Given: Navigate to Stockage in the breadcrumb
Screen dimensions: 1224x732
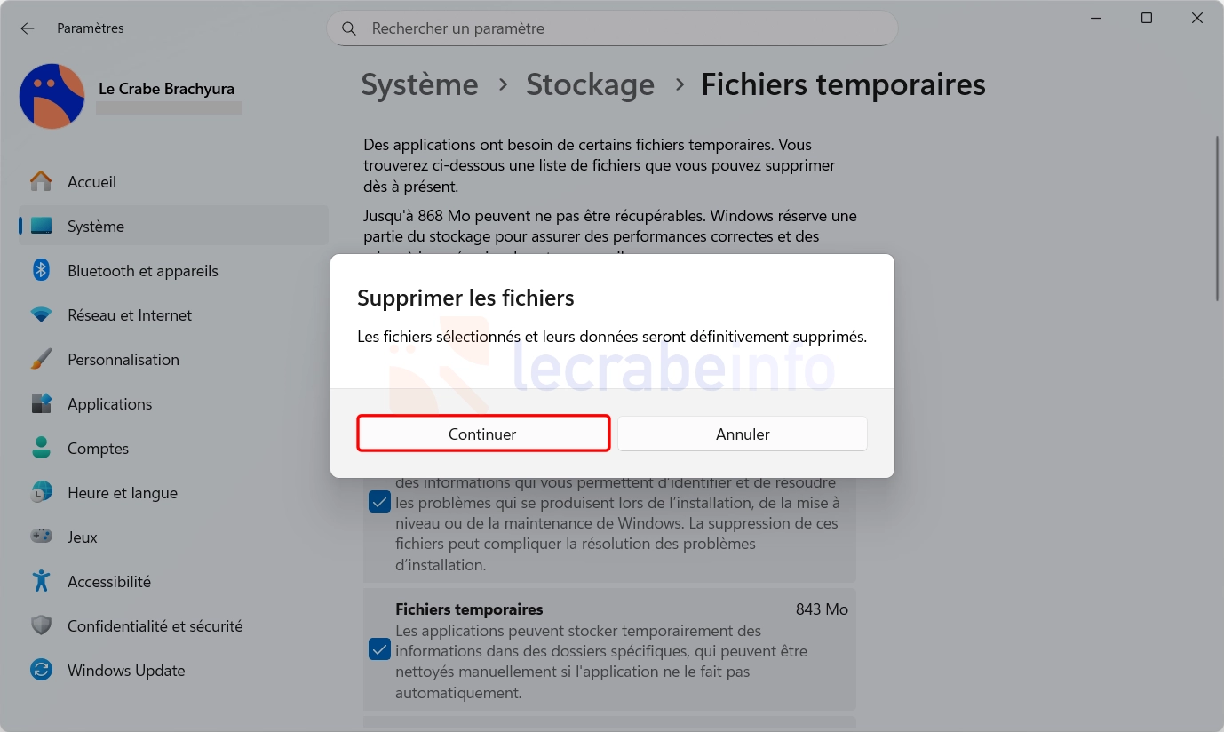Looking at the screenshot, I should click(590, 84).
